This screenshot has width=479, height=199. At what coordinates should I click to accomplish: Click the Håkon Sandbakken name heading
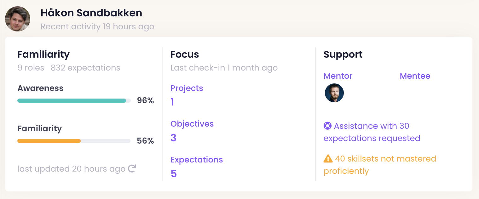click(x=91, y=13)
